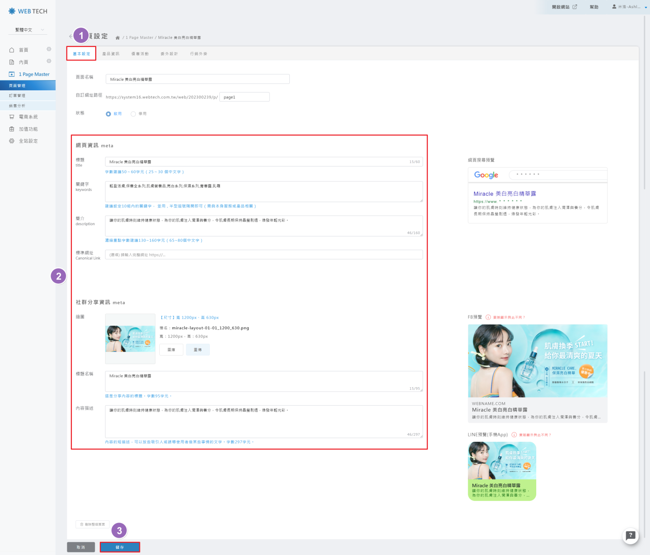Switch to the 產品資訊 tab
Viewport: 650px width, 555px height.
pyautogui.click(x=111, y=54)
